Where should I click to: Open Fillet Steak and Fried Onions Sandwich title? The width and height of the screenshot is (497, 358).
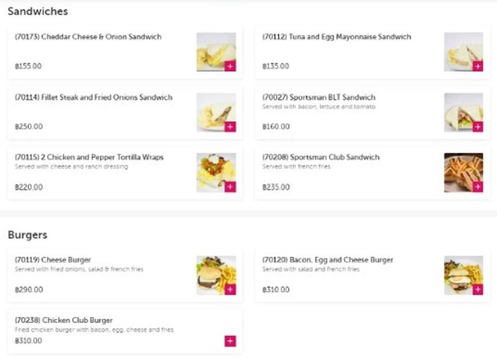pos(94,97)
